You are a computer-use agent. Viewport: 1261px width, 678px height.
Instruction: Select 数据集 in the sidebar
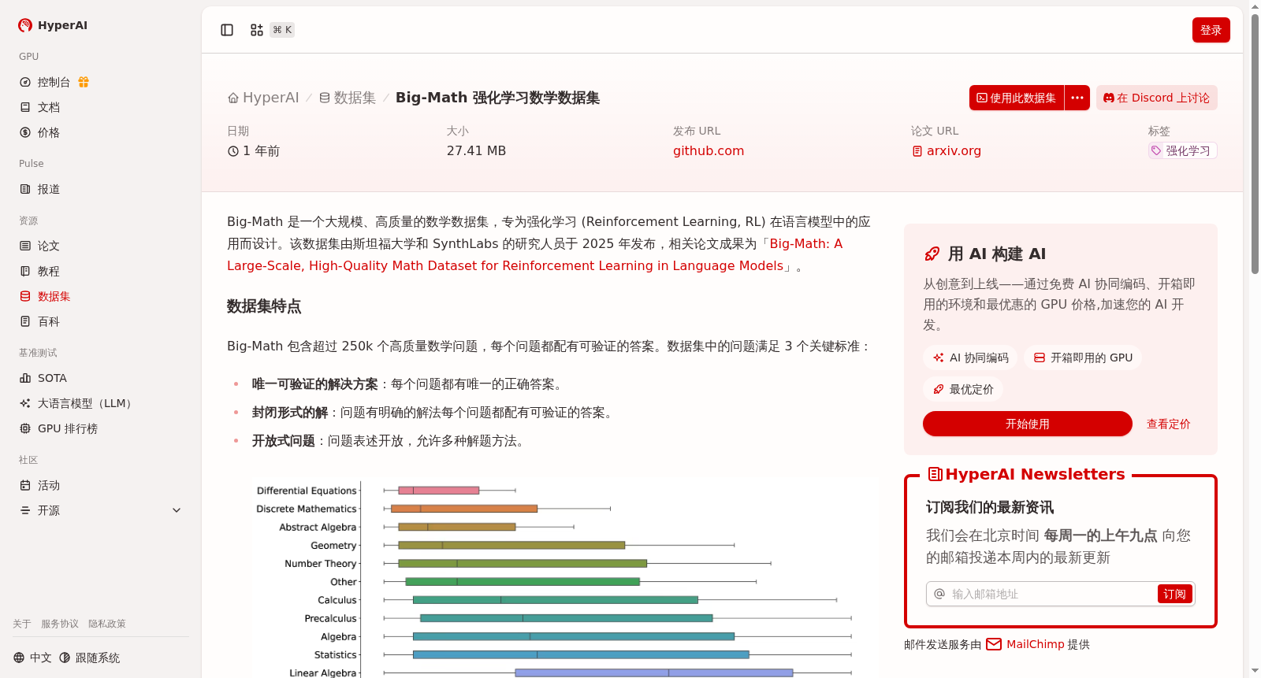(54, 296)
